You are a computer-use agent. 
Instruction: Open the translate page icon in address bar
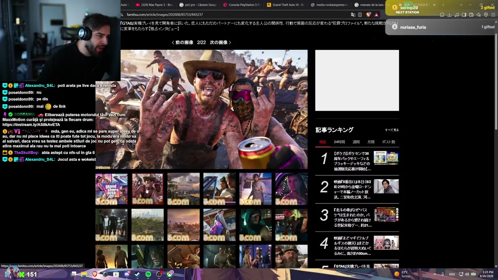[x=353, y=15]
